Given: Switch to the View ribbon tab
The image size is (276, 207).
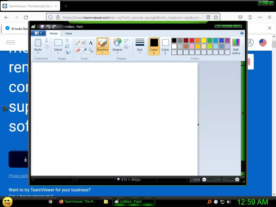Looking at the screenshot, I should coord(68,33).
